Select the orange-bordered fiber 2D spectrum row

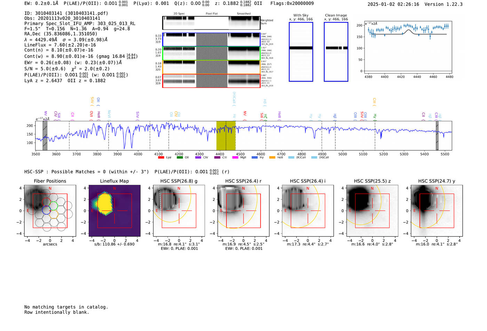point(211,67)
